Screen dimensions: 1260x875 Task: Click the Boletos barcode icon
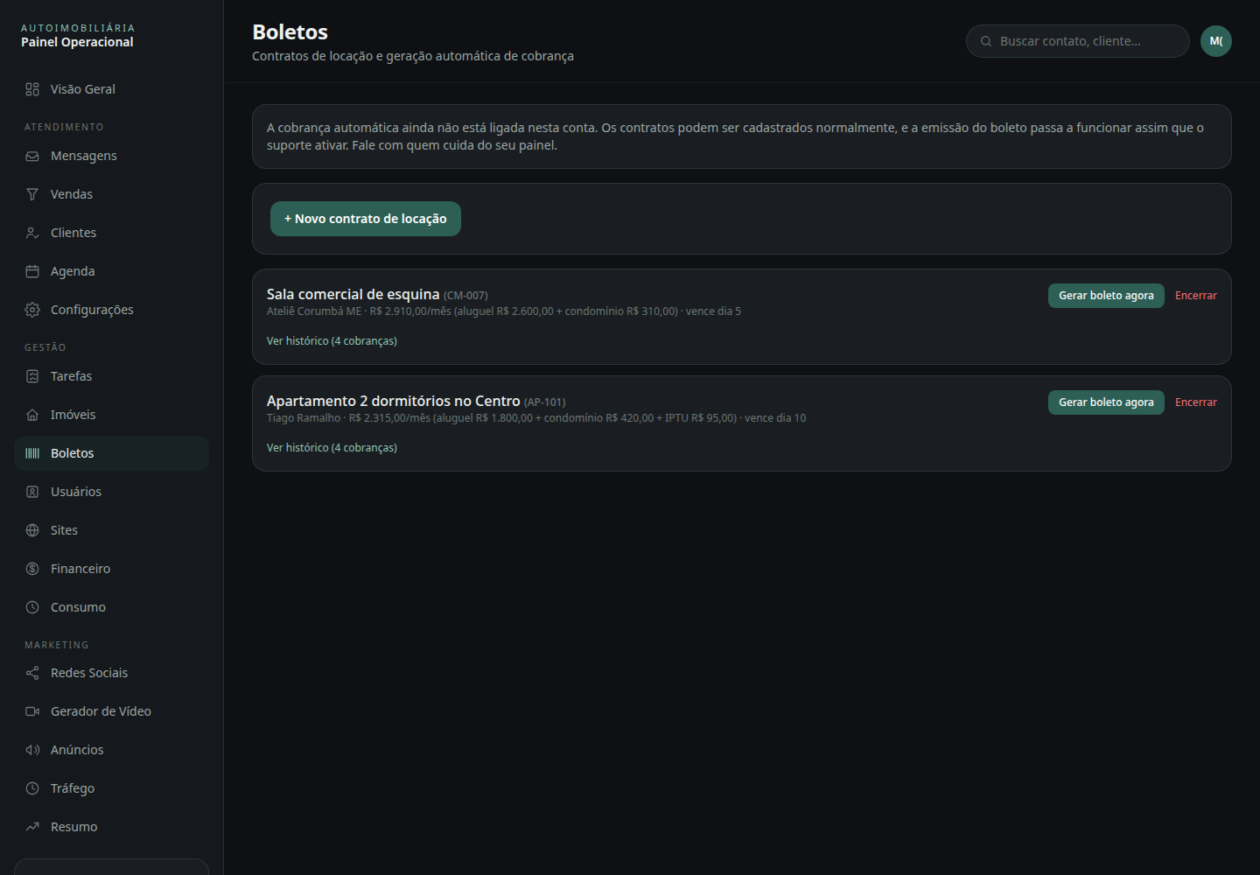(x=32, y=453)
